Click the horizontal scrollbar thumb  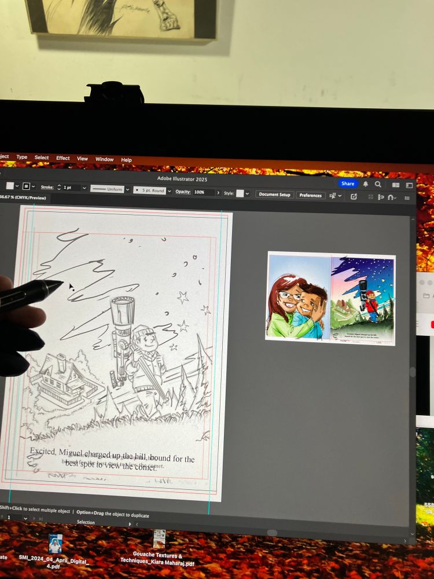click(x=271, y=532)
